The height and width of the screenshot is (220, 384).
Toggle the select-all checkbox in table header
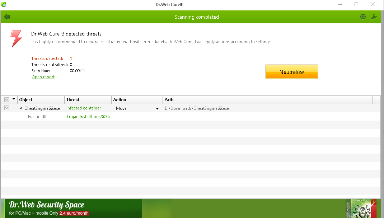tap(6, 100)
